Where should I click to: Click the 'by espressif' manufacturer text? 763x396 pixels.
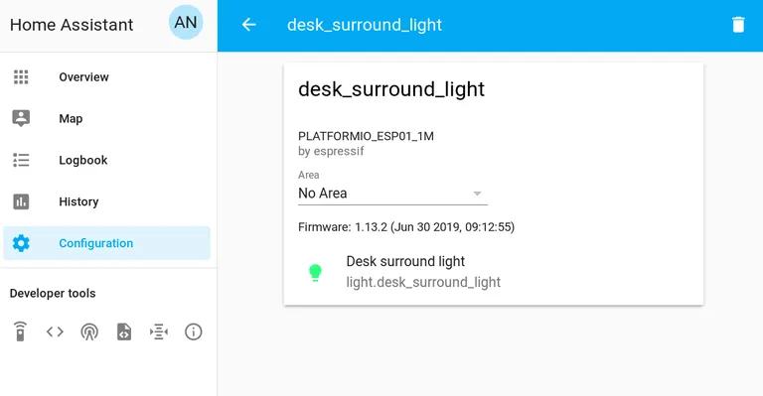[x=331, y=151]
